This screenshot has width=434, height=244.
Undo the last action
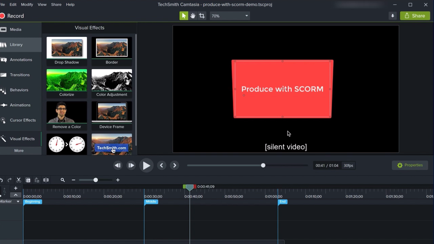point(1,180)
